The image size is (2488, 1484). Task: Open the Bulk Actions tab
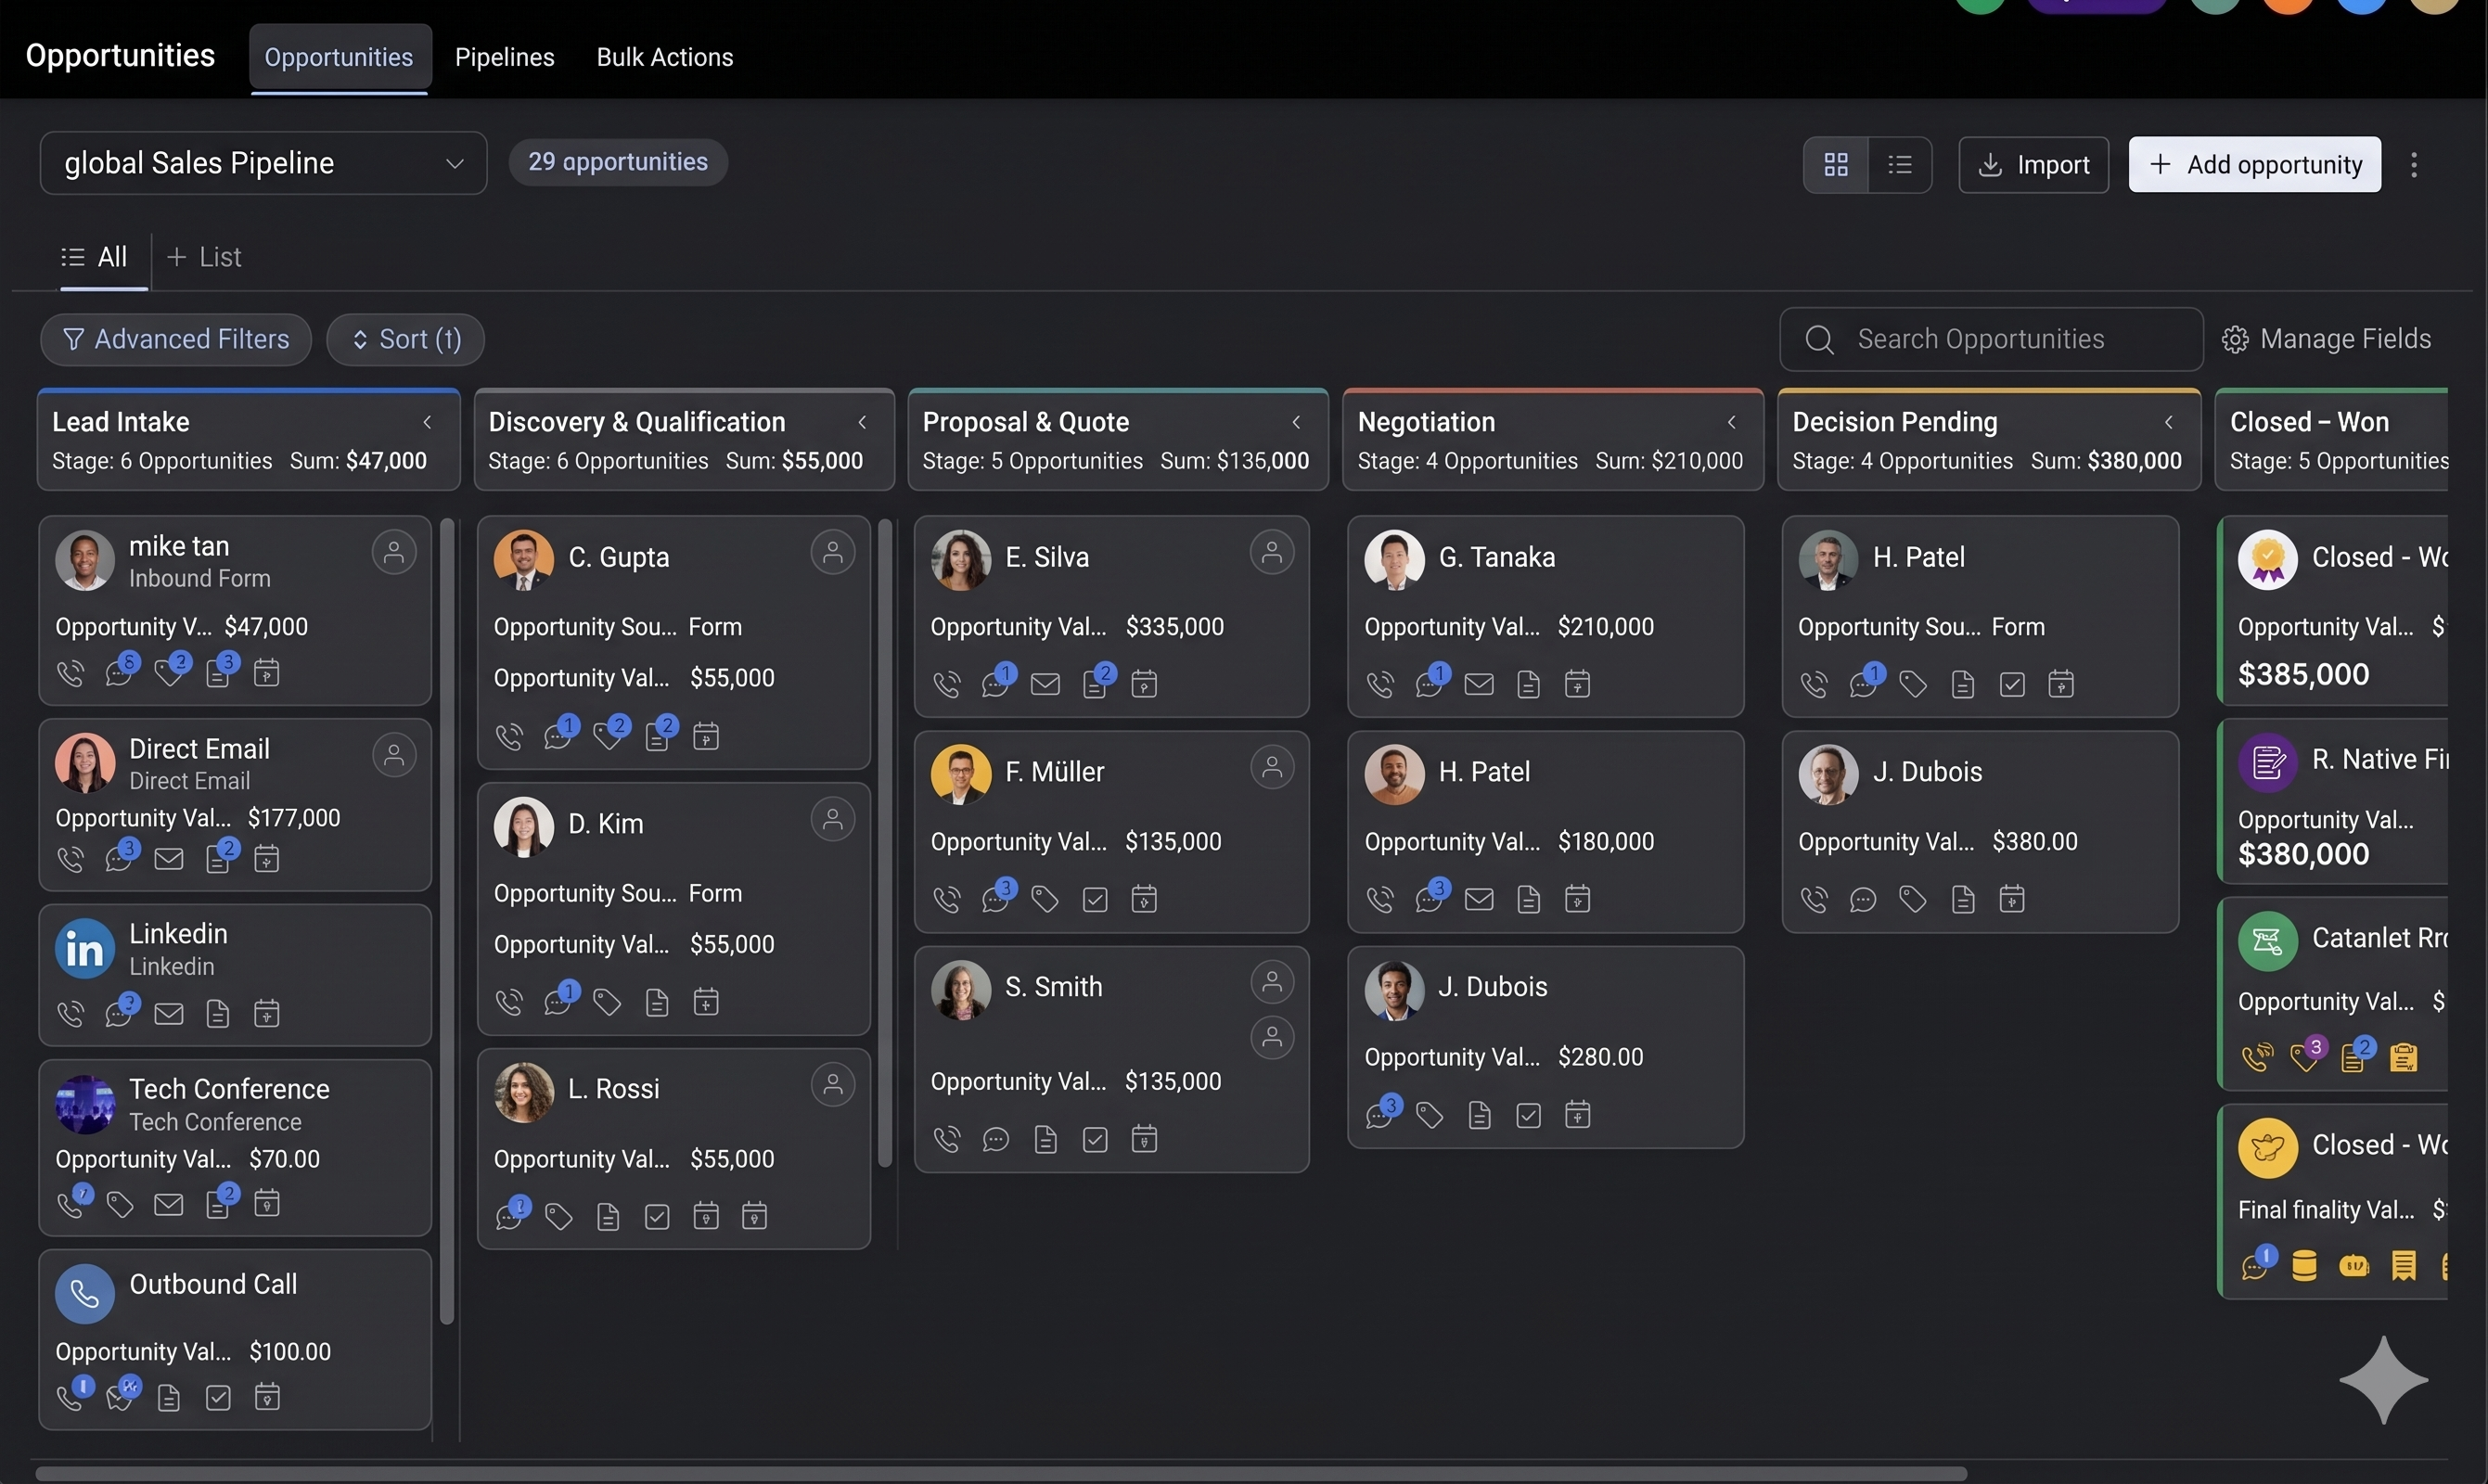point(665,57)
